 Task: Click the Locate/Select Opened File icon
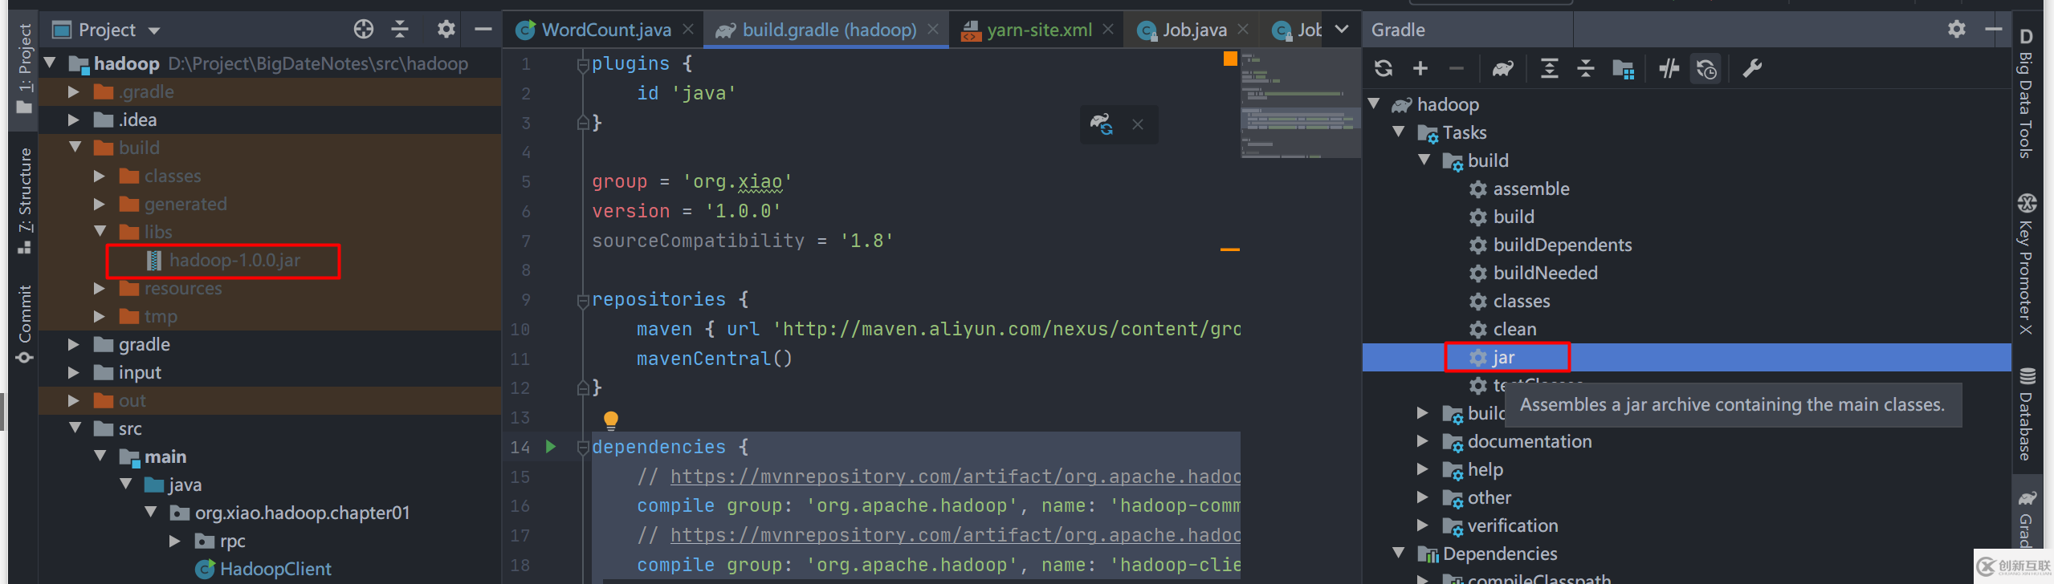click(x=364, y=30)
